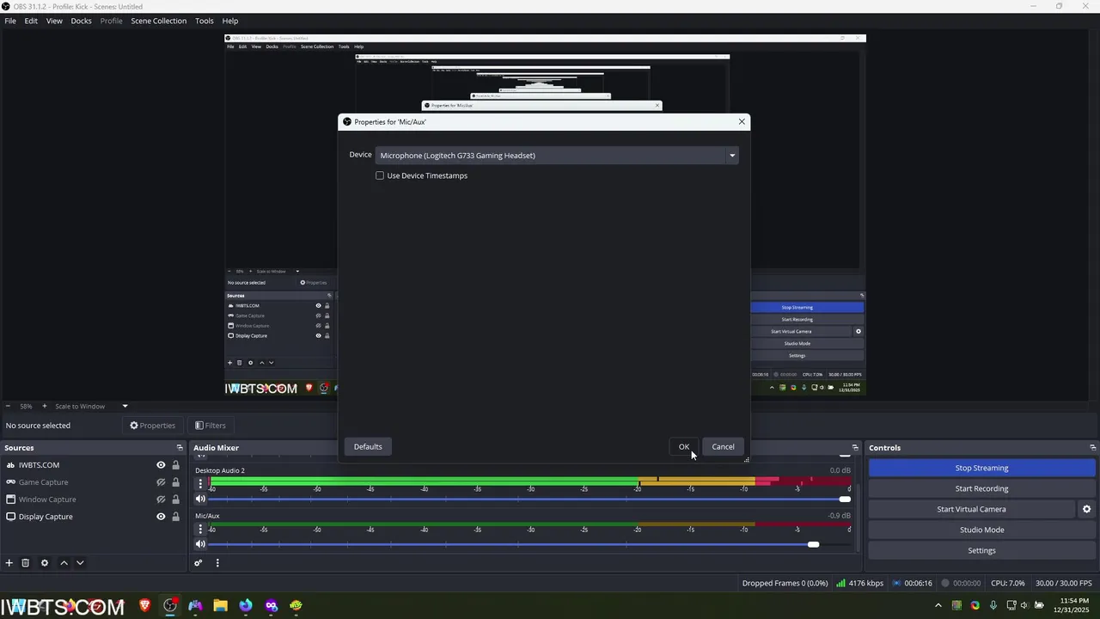Viewport: 1100px width, 619px height.
Task: Show the Window Capture source
Action: tap(161, 499)
